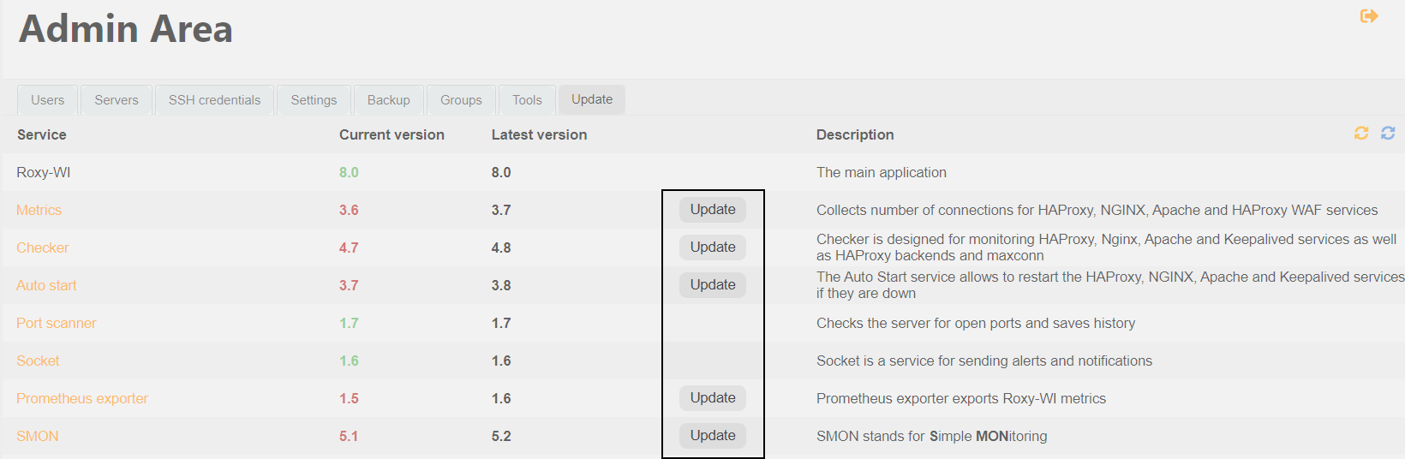Select the Backup tab
Screen dimensions: 1405x459
pyautogui.click(x=389, y=100)
